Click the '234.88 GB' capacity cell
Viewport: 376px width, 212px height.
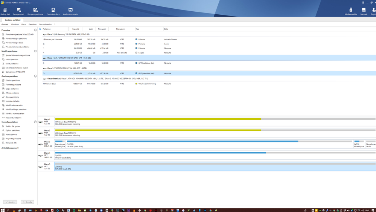tap(78, 44)
